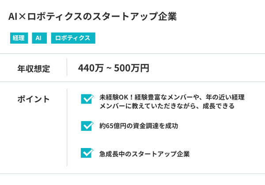Click the メンバーに教えていただきながら、成長できる text line
This screenshot has height=185, width=265.
[167, 106]
